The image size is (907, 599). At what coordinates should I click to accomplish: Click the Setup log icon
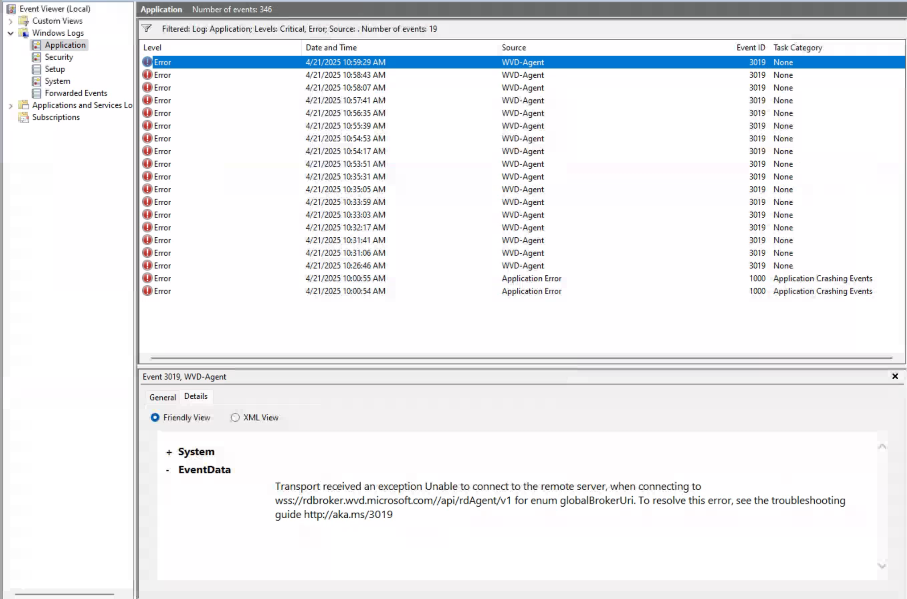tap(37, 69)
